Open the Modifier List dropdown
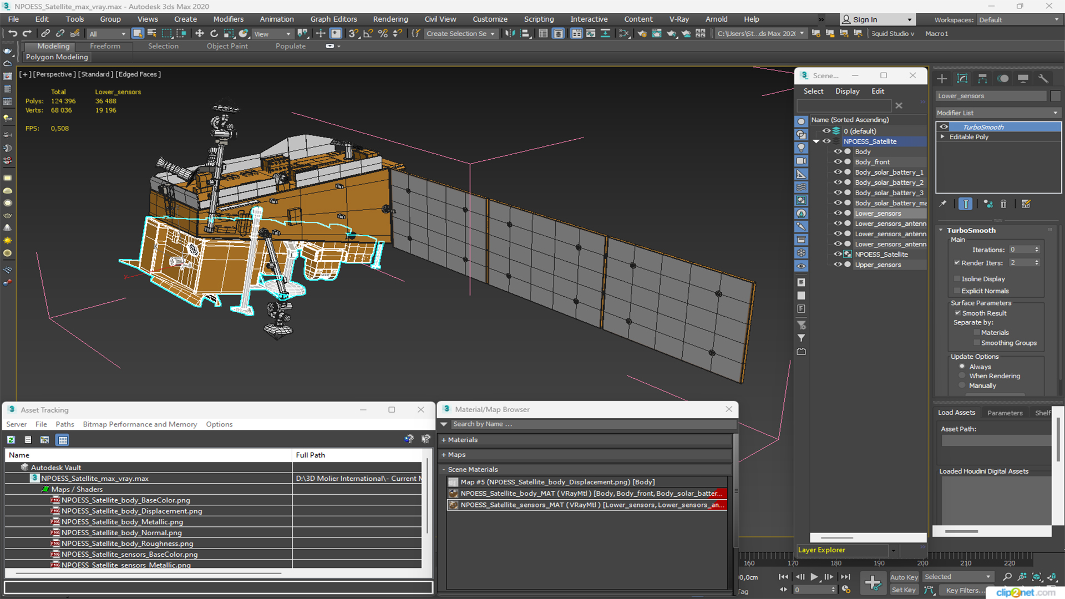Screen dimensions: 1065x599 tap(998, 113)
